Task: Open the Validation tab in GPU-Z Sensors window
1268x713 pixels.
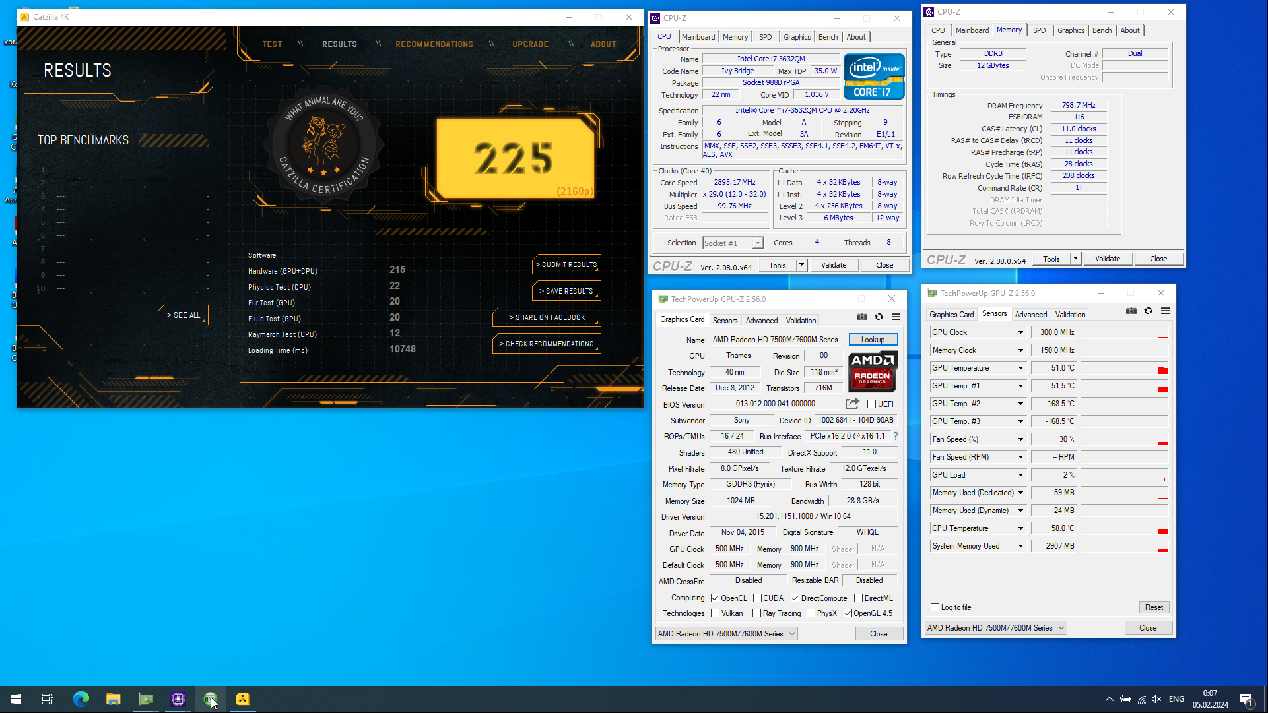Action: pos(1070,315)
